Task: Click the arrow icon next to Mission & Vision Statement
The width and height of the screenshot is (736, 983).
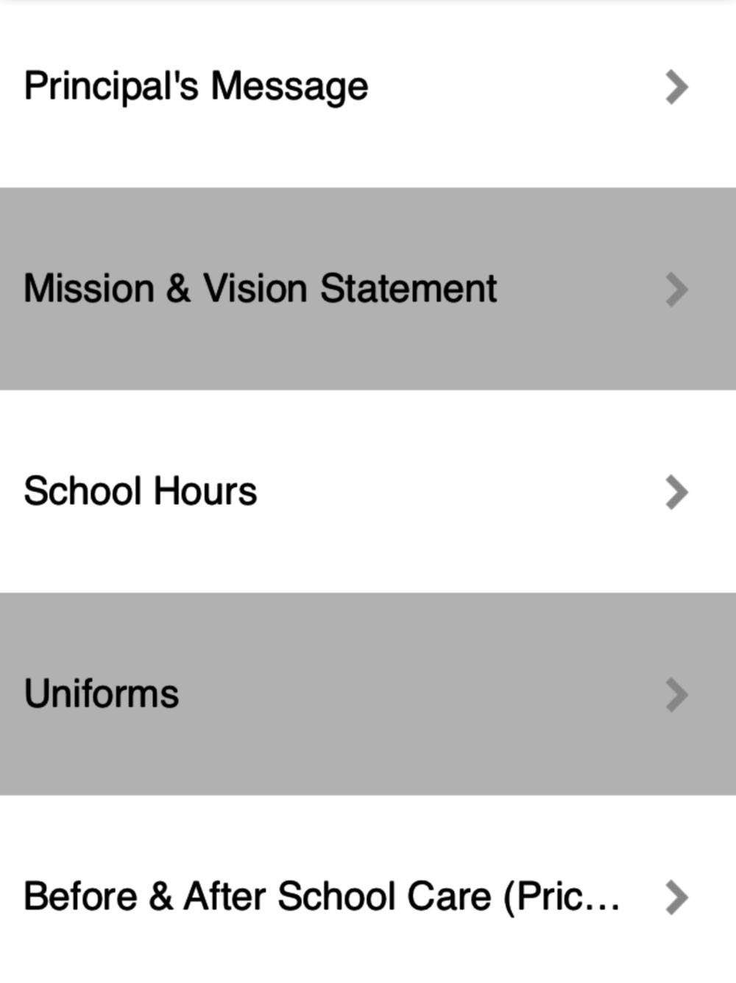Action: [x=676, y=289]
